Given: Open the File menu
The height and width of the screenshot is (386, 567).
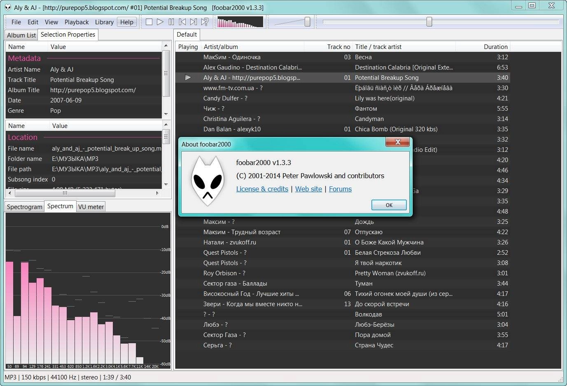Looking at the screenshot, I should click(16, 22).
